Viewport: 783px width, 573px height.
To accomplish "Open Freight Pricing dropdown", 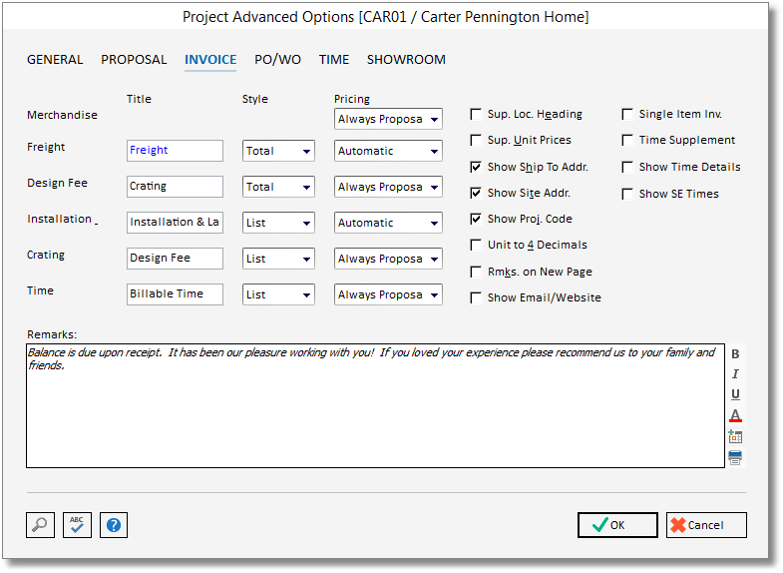I will point(388,151).
